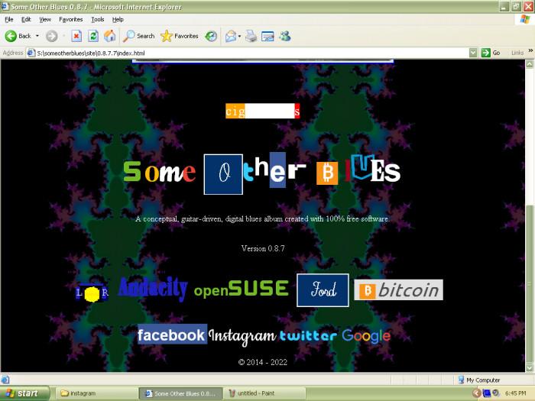Image resolution: width=535 pixels, height=401 pixels.
Task: Expand the Back button history dropdown
Action: pos(37,36)
